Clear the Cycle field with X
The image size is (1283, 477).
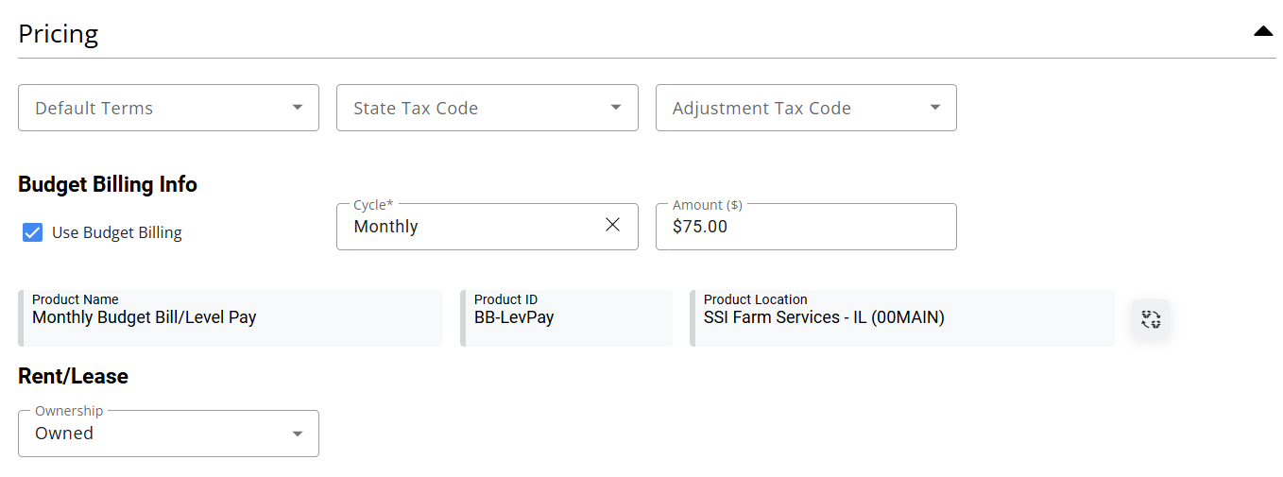[x=612, y=225]
